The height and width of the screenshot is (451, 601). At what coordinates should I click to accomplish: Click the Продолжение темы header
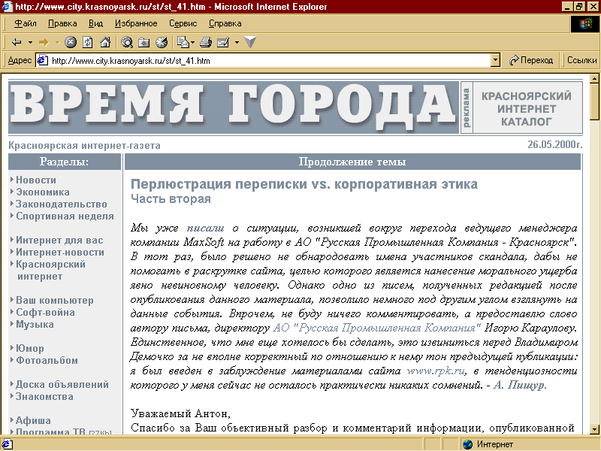352,162
